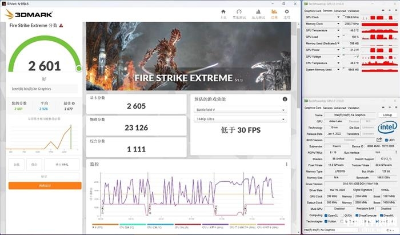Expand the GPU Clock sensor dropdown arrow
The image size is (400, 235).
[338, 17]
